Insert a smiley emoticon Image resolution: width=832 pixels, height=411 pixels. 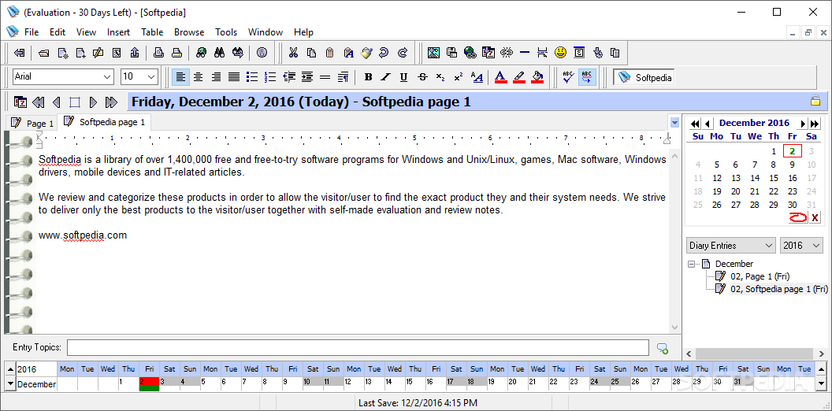click(x=560, y=53)
